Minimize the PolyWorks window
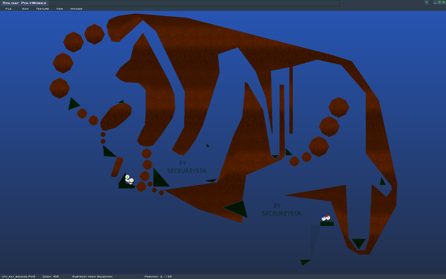The image size is (446, 279). (x=435, y=2)
